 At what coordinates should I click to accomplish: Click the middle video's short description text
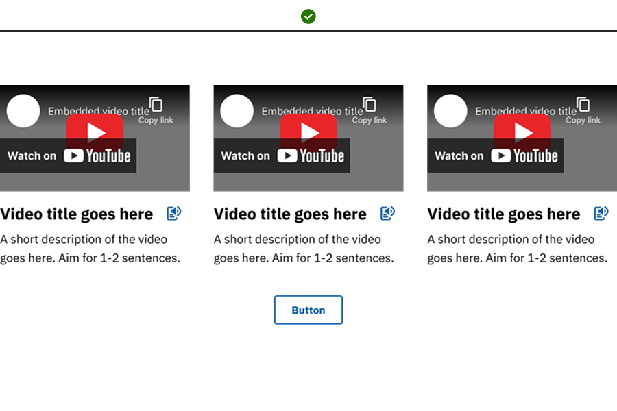click(x=304, y=249)
